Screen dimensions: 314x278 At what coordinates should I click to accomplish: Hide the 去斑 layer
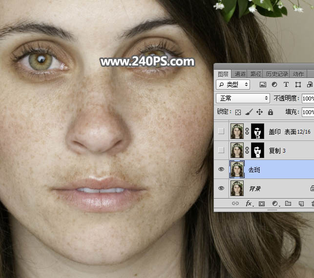(221, 169)
